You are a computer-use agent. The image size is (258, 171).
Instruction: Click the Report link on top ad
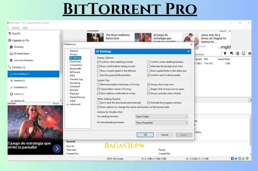(x=223, y=31)
